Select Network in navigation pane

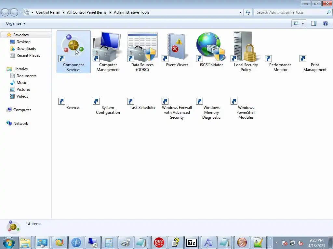click(x=20, y=124)
